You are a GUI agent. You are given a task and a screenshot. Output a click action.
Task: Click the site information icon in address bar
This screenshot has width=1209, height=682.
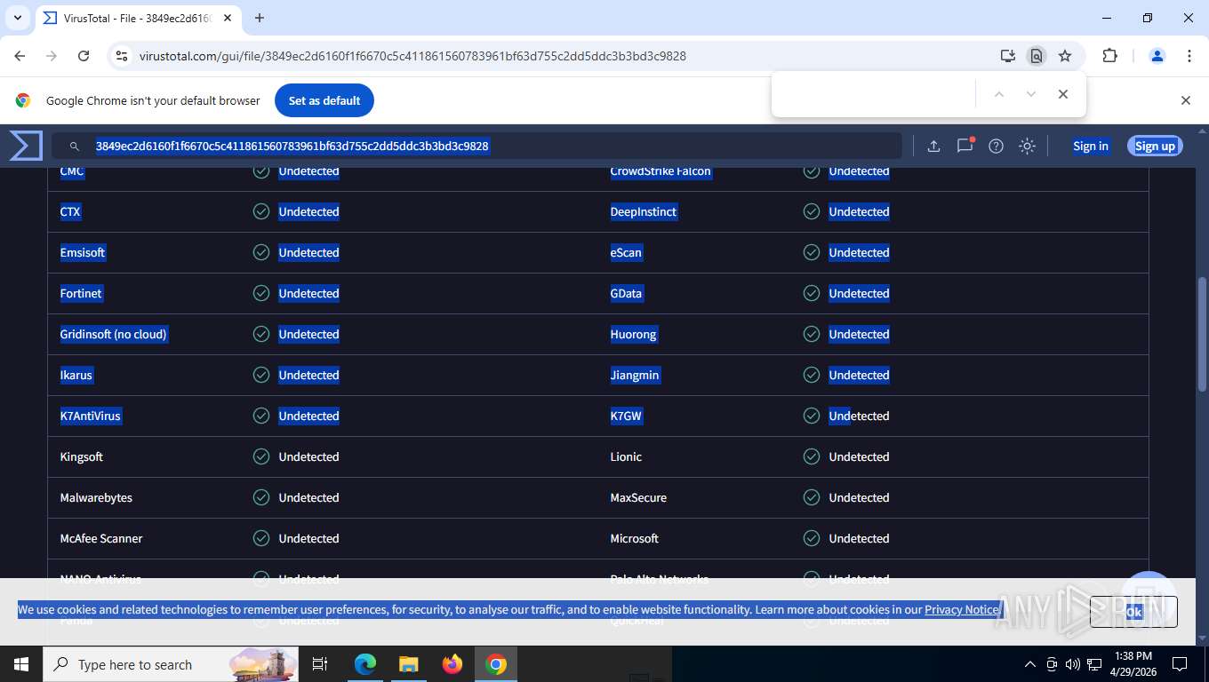[123, 56]
